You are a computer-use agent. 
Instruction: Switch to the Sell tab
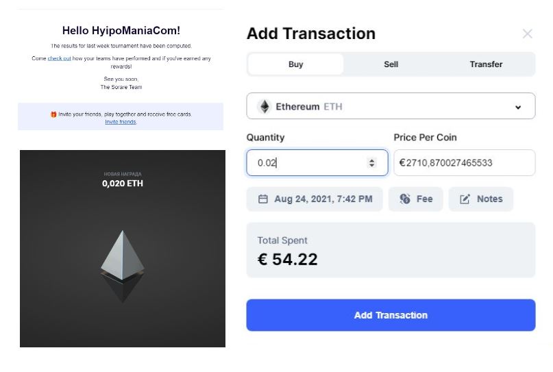[391, 64]
